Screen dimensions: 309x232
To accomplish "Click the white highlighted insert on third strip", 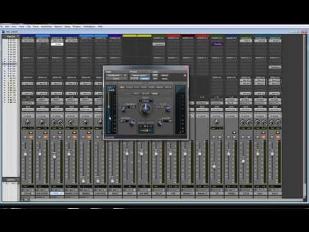I will pos(57,44).
